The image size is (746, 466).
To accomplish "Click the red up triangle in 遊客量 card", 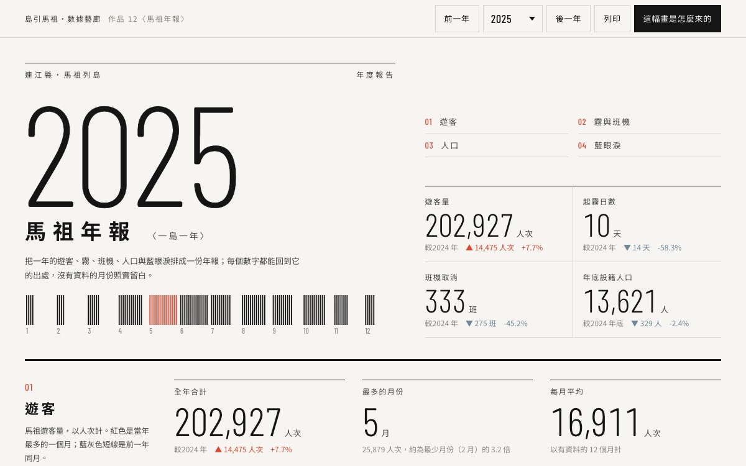I will click(x=469, y=247).
